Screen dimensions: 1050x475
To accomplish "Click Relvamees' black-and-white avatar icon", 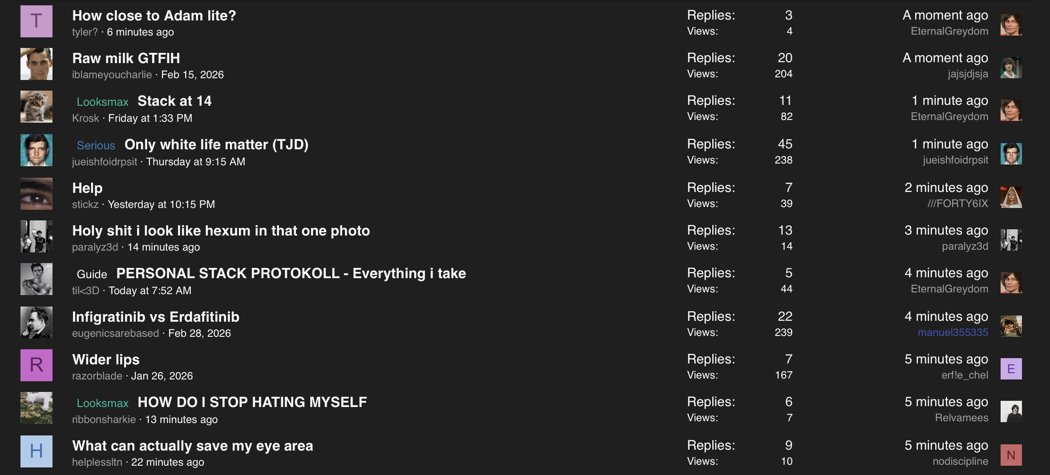I will tap(1011, 411).
